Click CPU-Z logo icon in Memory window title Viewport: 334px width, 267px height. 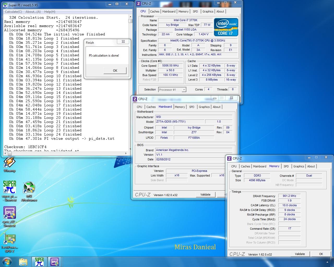click(229, 159)
